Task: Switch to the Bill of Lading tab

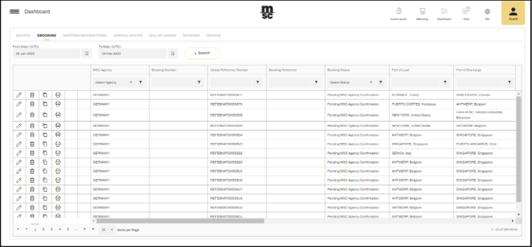Action: coord(162,35)
